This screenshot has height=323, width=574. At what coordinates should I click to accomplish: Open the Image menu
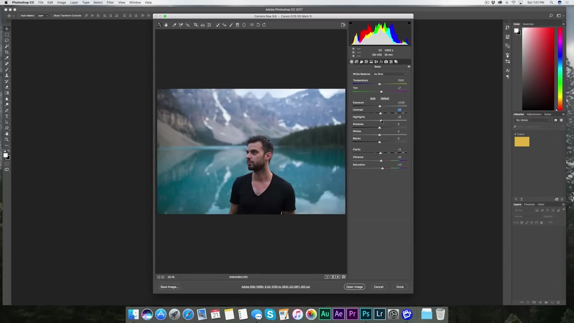pos(62,2)
